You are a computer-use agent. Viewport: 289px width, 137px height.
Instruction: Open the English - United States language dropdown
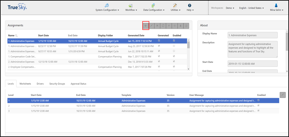[252, 8]
